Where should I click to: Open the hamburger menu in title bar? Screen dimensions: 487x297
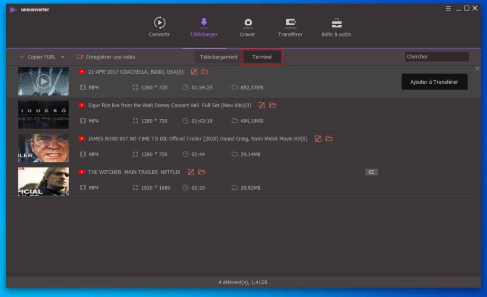448,9
